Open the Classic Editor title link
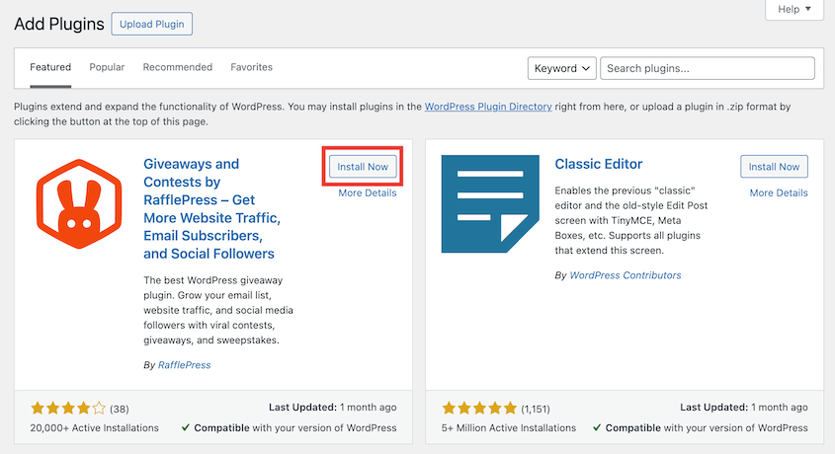Viewport: 835px width, 454px height. (x=599, y=164)
